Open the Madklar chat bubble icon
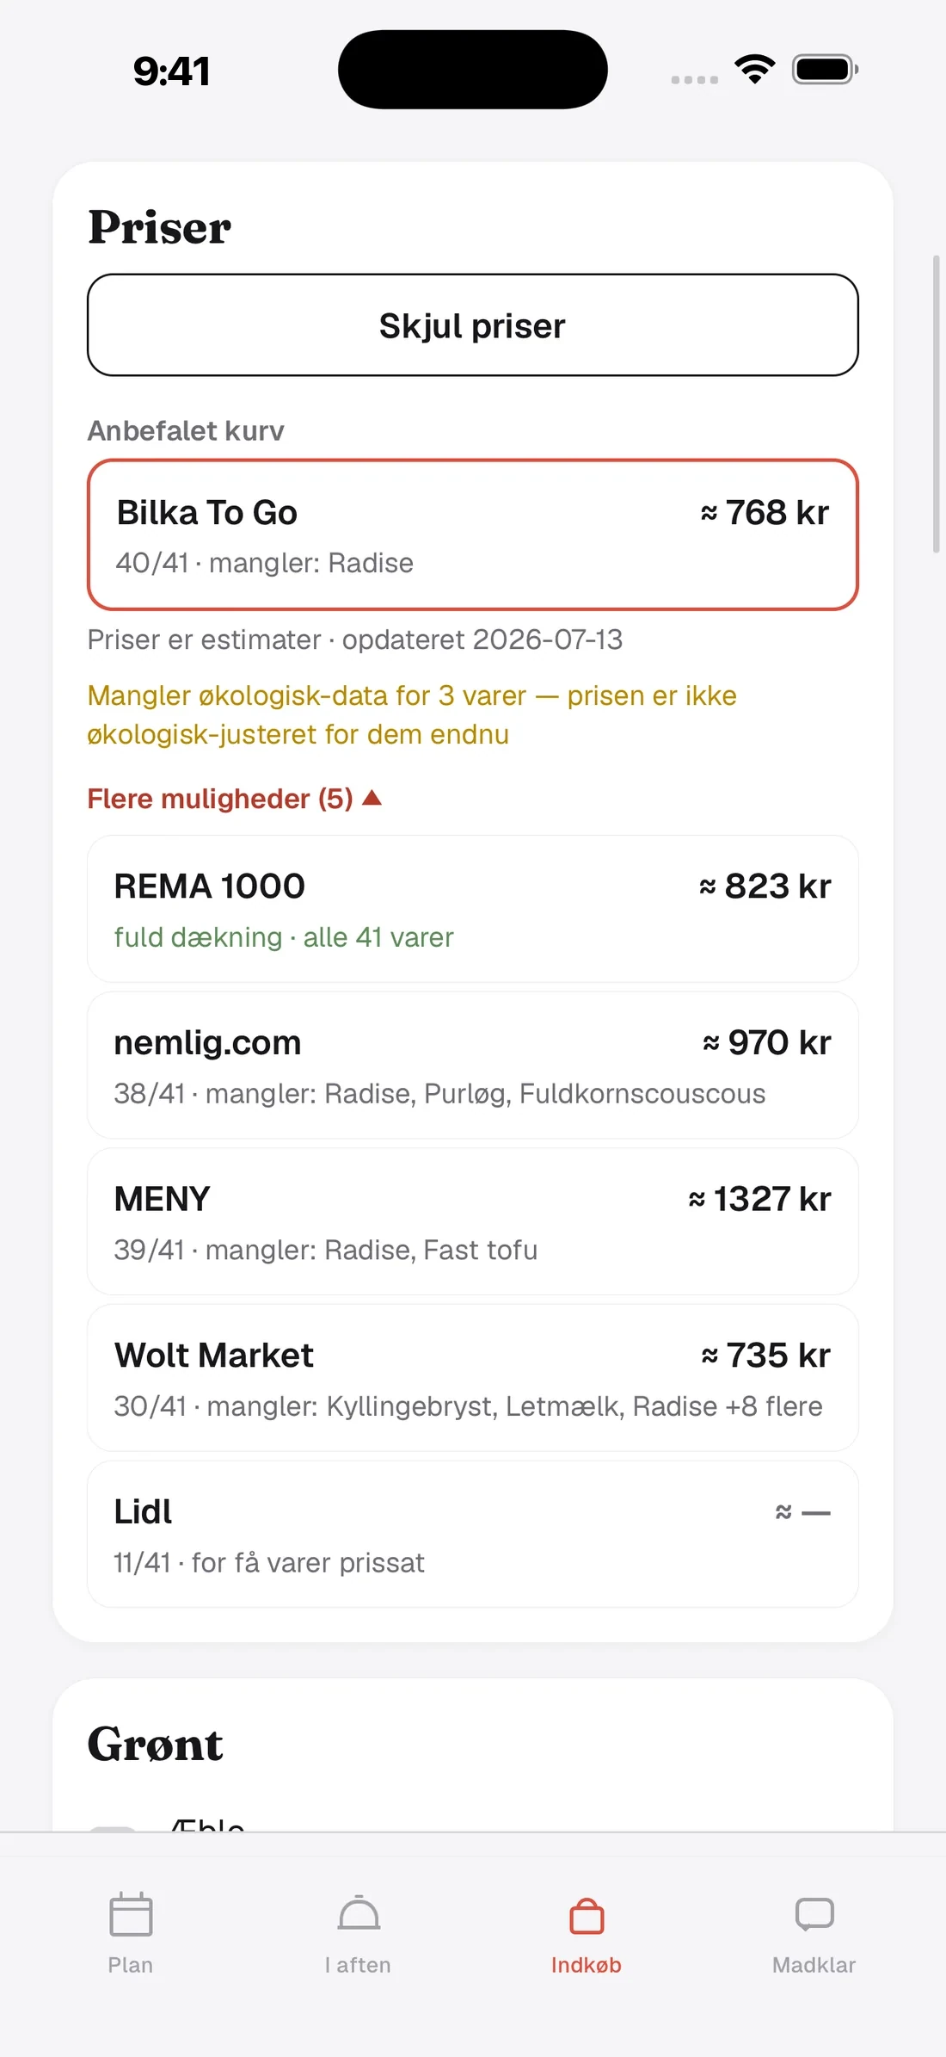Screen dimensions: 946x2057 point(814,1914)
